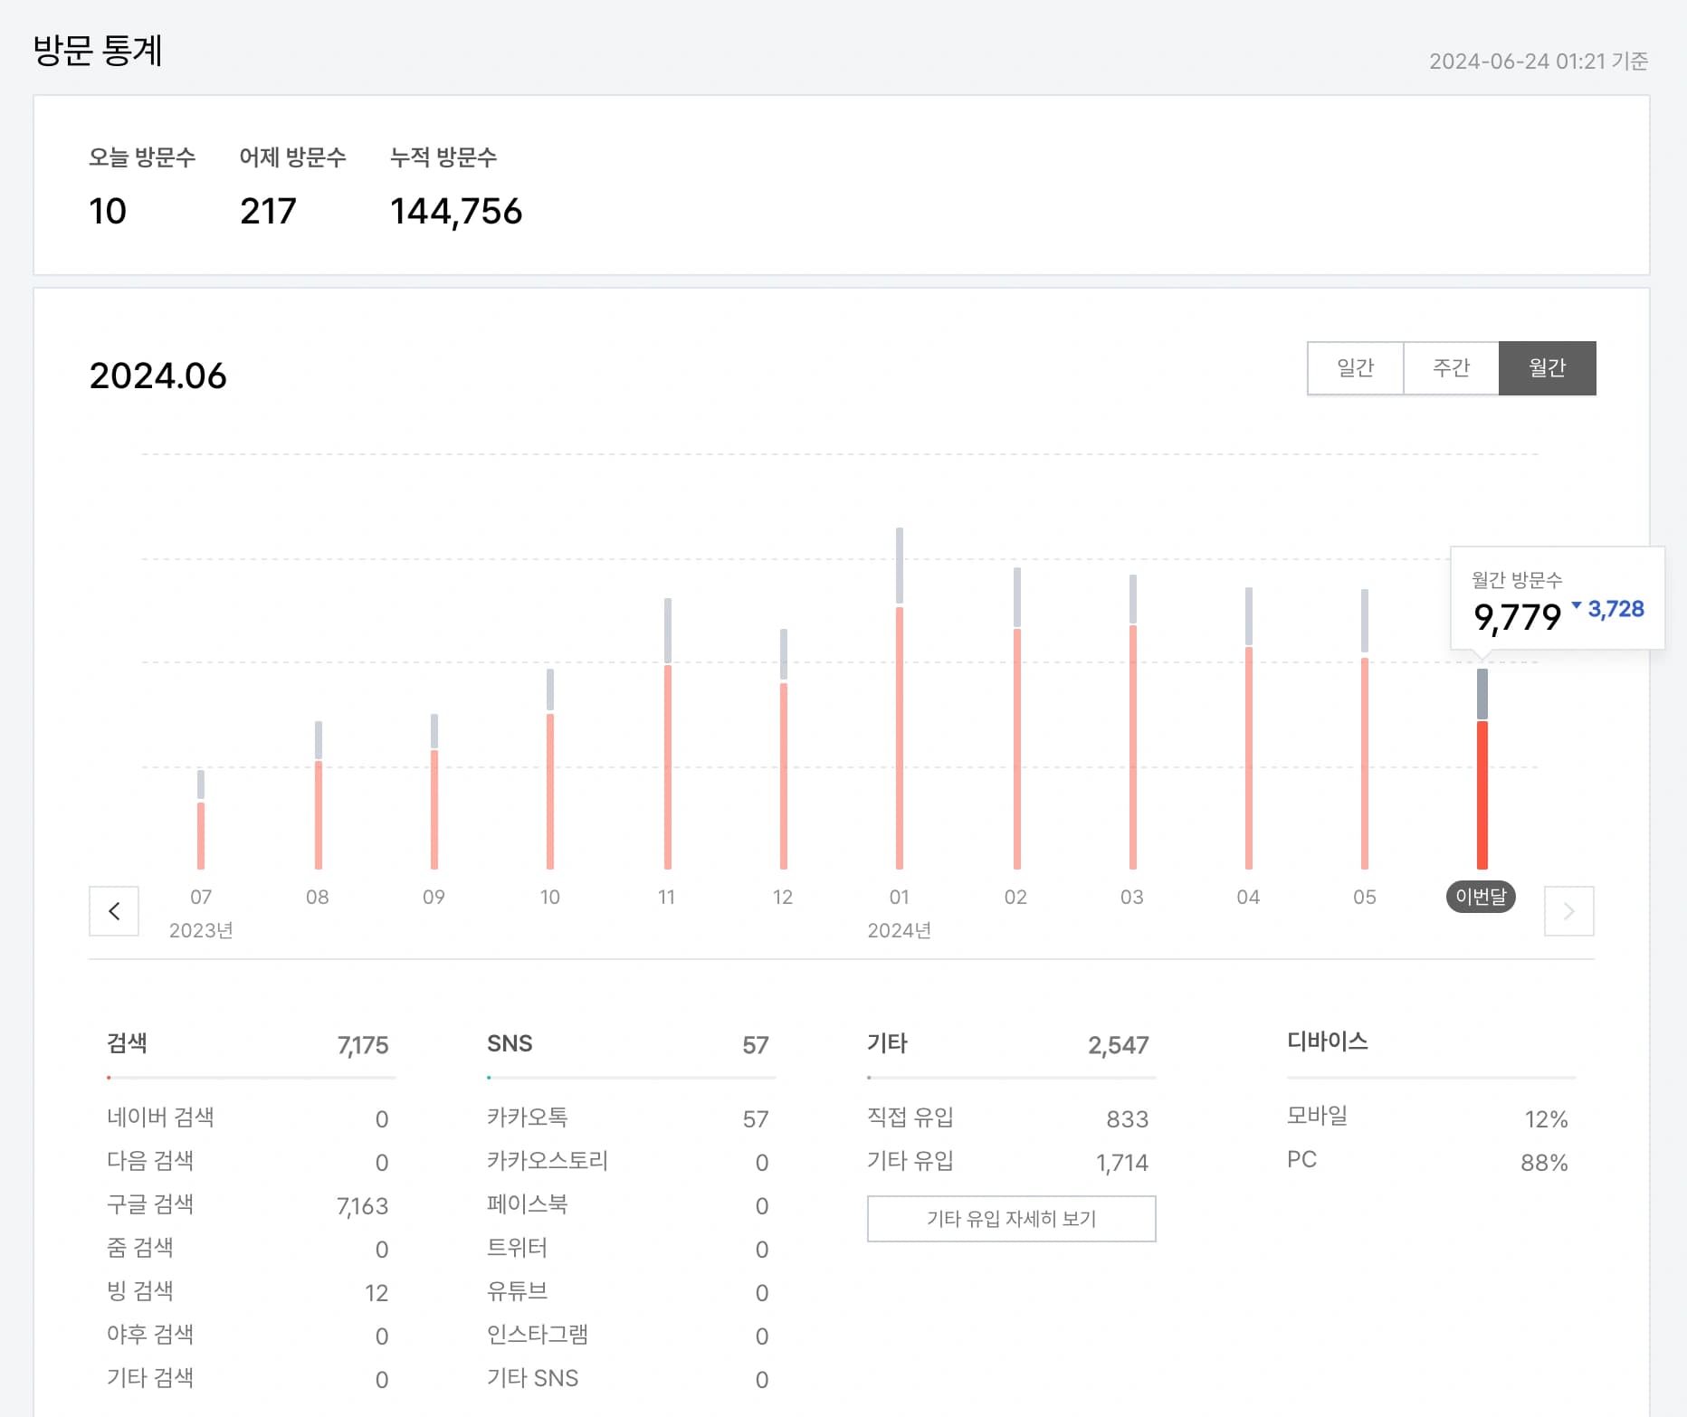Select the 월간 monthly view tab
Screen dimensions: 1687x1417
(x=1548, y=367)
